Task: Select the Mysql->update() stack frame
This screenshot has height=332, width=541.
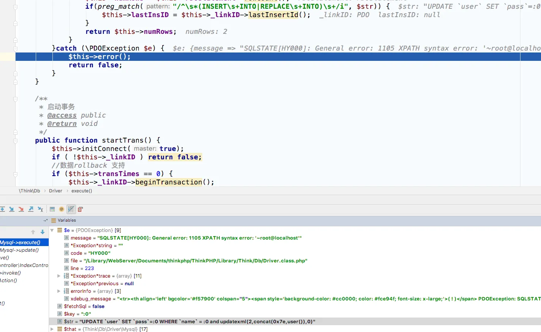Action: point(19,250)
